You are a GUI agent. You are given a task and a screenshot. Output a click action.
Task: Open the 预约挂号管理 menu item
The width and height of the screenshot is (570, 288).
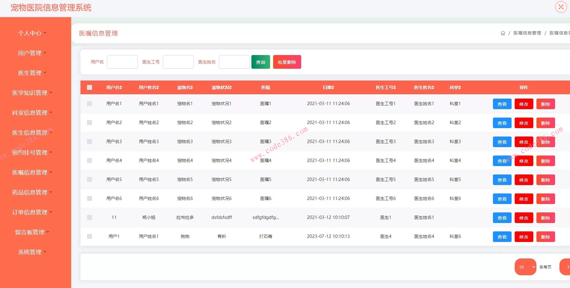coord(32,152)
